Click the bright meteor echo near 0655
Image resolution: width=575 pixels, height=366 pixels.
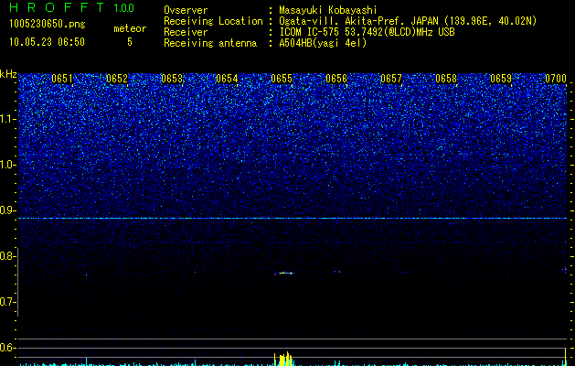[x=284, y=273]
